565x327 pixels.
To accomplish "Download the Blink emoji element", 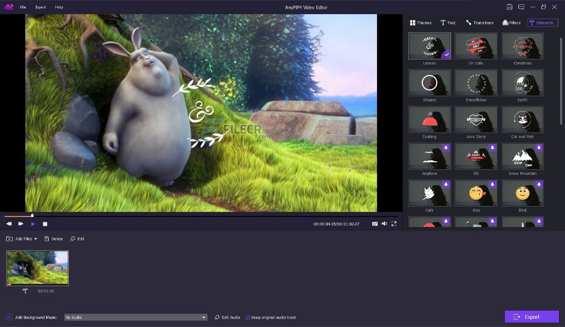I will click(x=539, y=184).
